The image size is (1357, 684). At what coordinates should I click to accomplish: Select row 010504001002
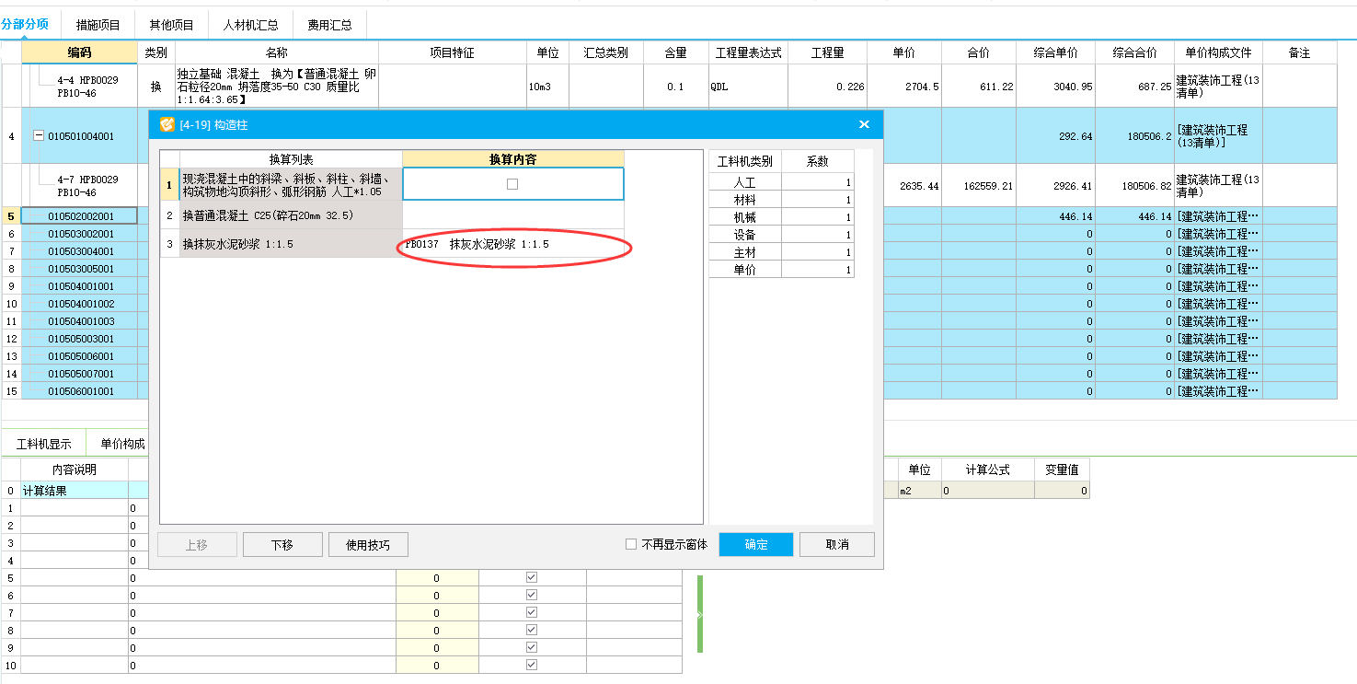pyautogui.click(x=80, y=304)
